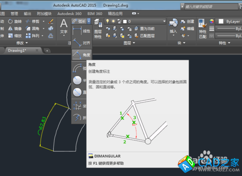The width and height of the screenshot is (242, 176).
Task: Open the Array (阵列) dropdown arrow
Action: pyautogui.click(x=43, y=36)
